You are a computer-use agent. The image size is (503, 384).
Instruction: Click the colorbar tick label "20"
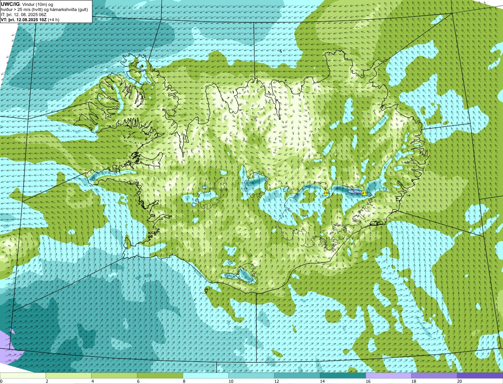point(459,381)
